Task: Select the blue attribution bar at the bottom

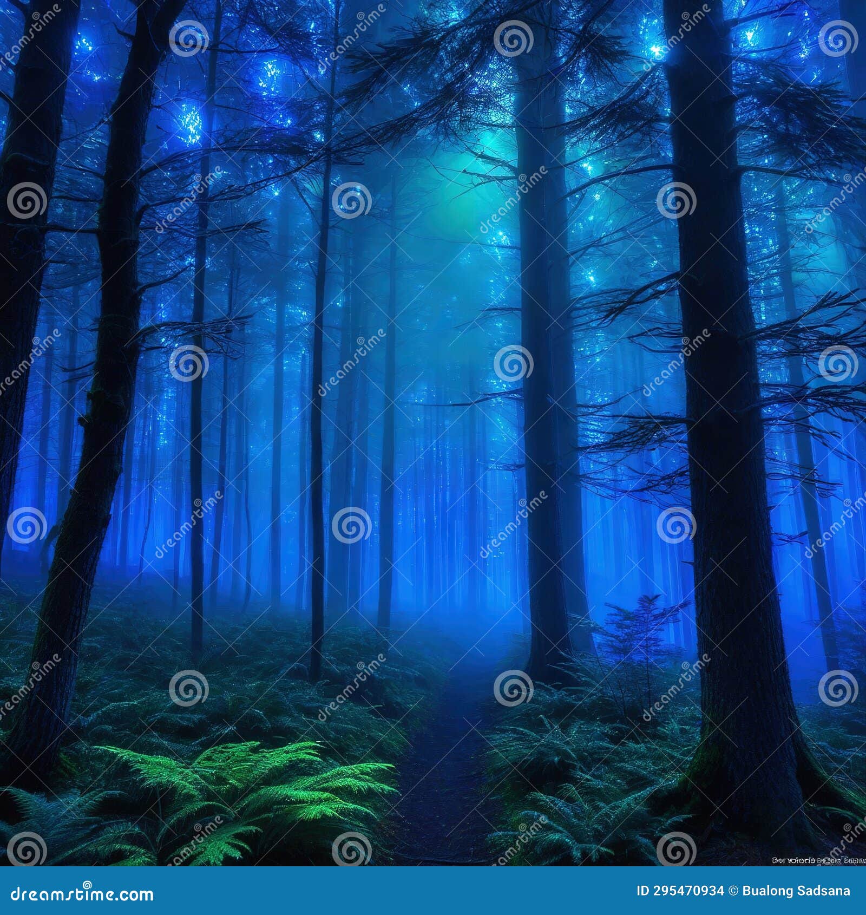Action: (433, 892)
